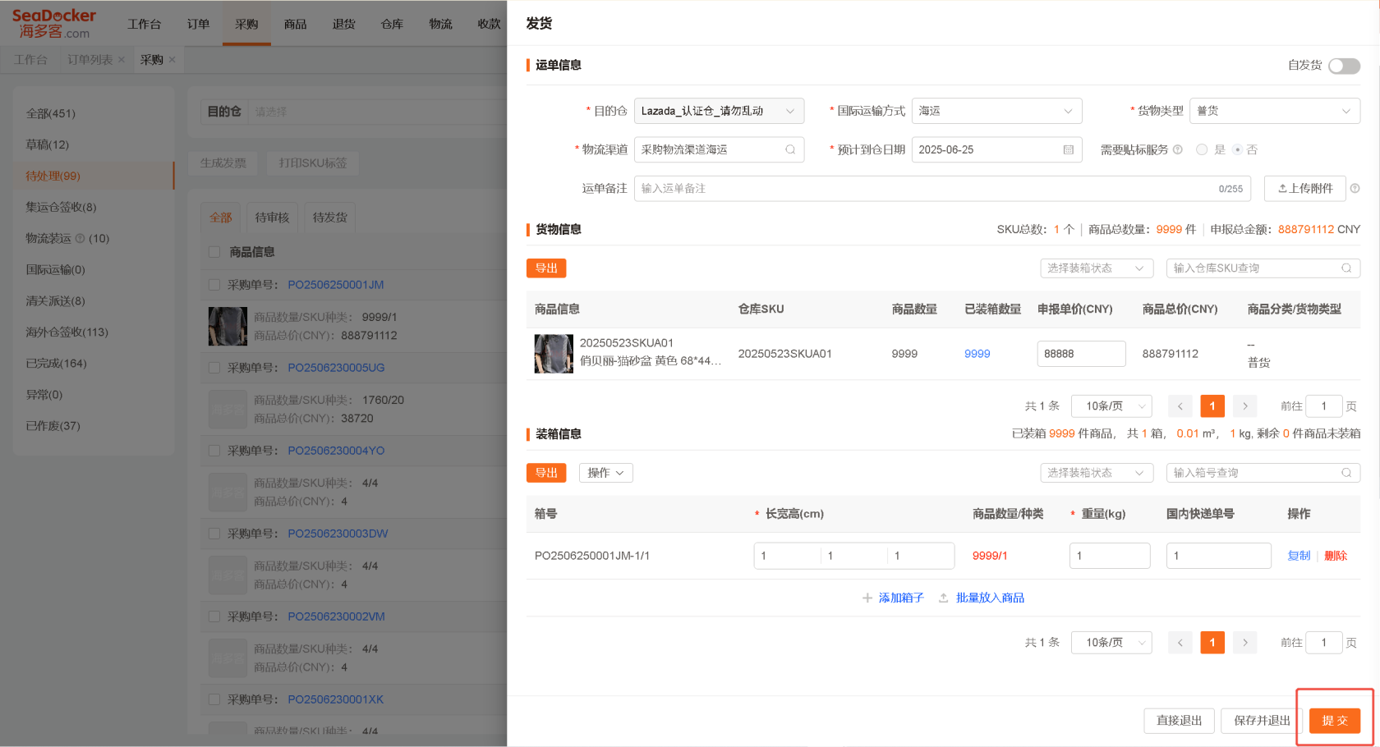
Task: Open 商品 in top navigation
Action: tap(295, 24)
